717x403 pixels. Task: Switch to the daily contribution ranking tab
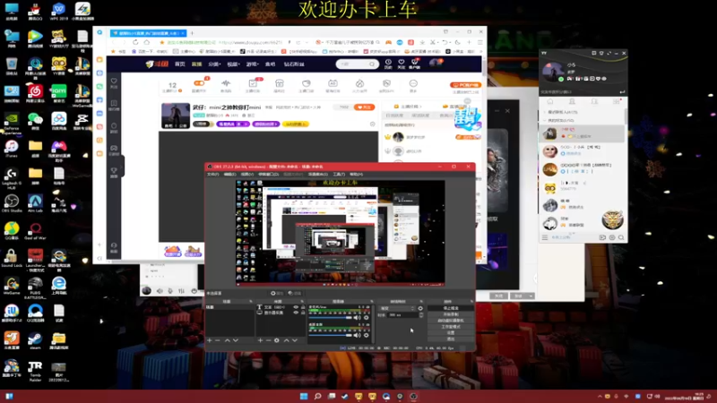coord(394,116)
